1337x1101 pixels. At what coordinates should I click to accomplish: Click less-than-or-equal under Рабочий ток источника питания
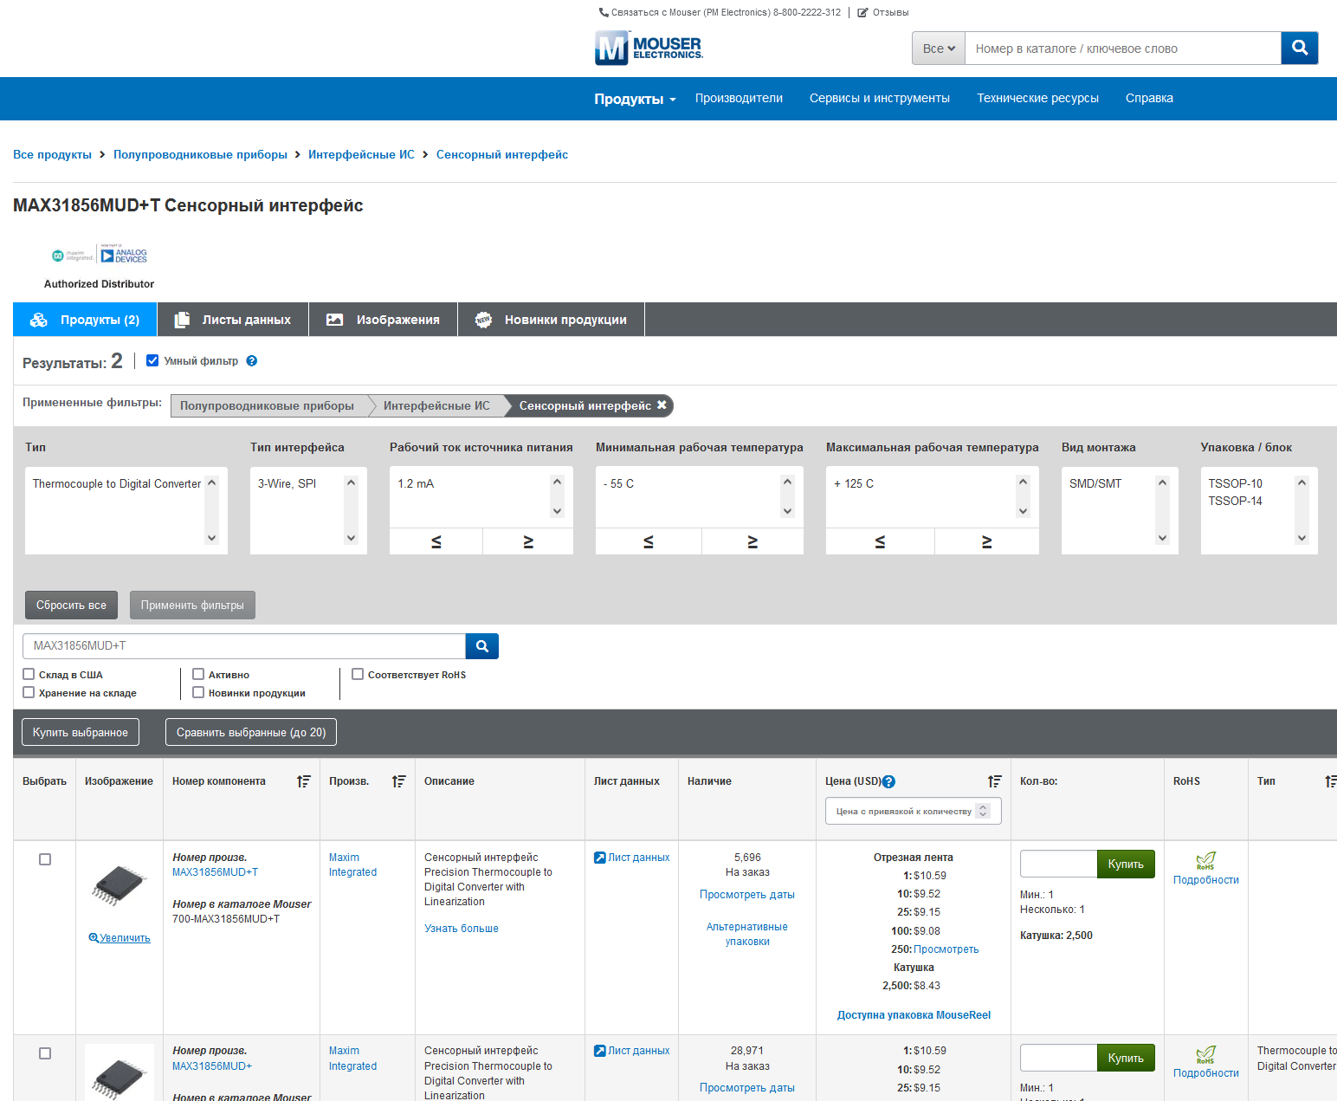(x=436, y=541)
